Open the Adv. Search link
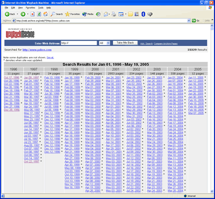 (146, 43)
